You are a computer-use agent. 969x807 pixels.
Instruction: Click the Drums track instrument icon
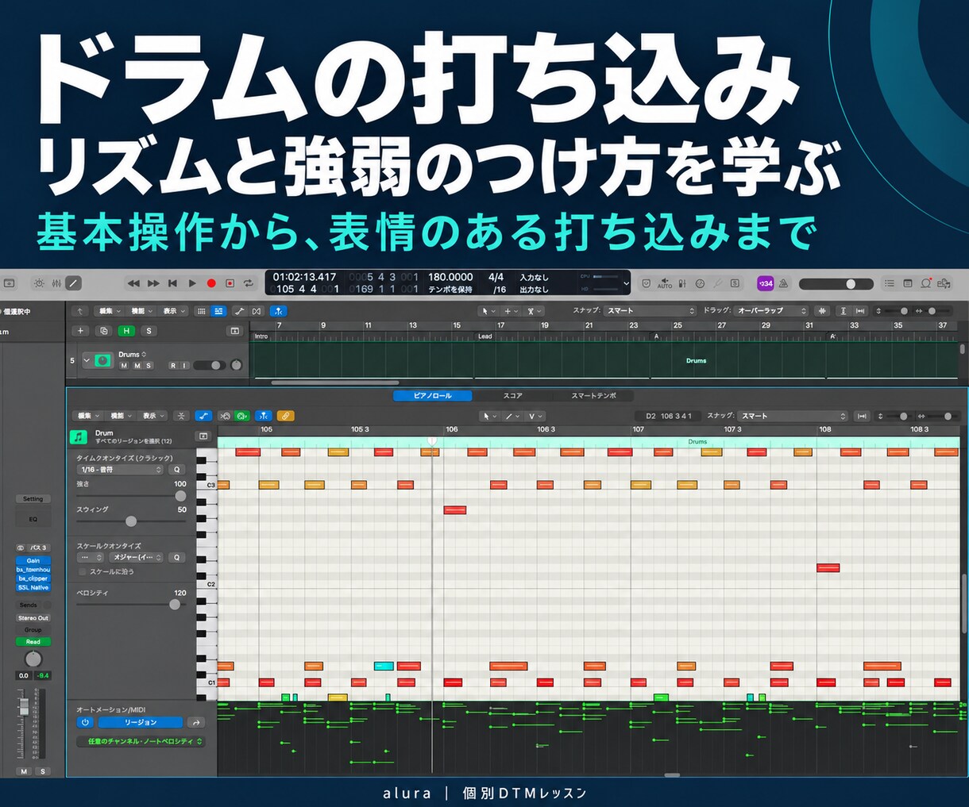click(x=103, y=360)
